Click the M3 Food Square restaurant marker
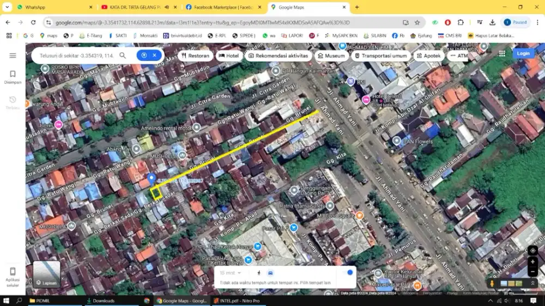 359,216
